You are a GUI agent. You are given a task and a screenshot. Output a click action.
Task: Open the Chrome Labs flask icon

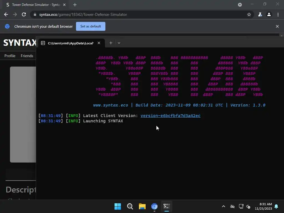coord(260,14)
